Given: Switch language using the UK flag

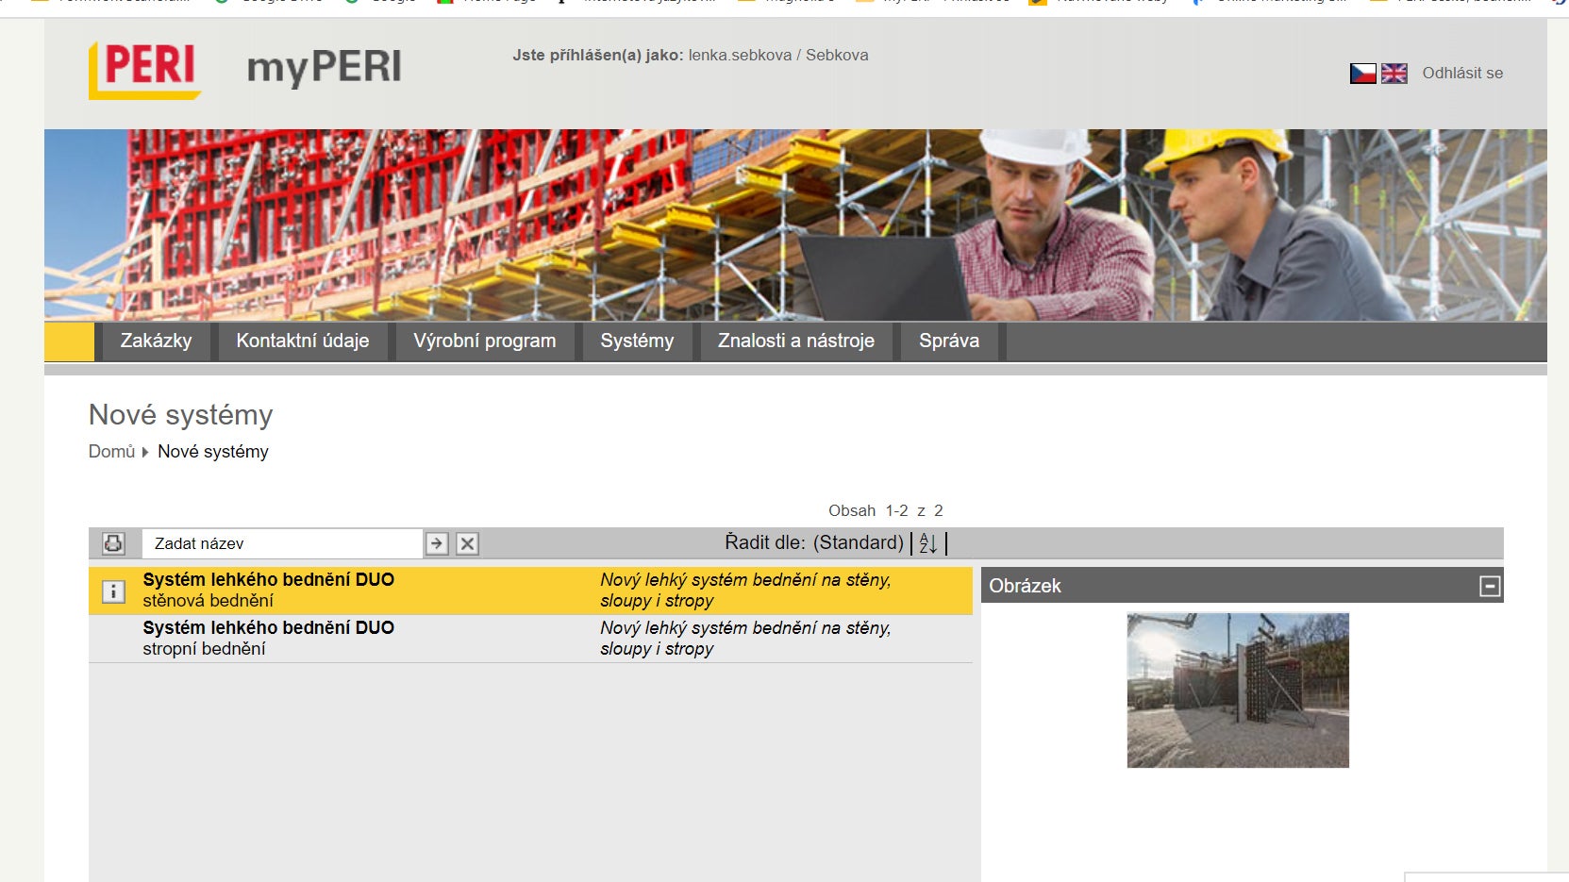Looking at the screenshot, I should [1394, 74].
